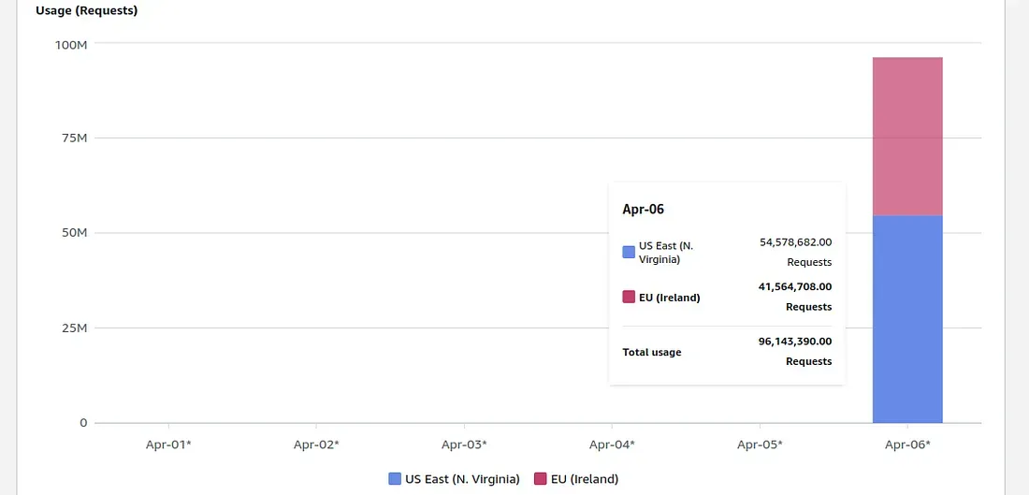Select the Apr-06* axis label

(x=907, y=444)
